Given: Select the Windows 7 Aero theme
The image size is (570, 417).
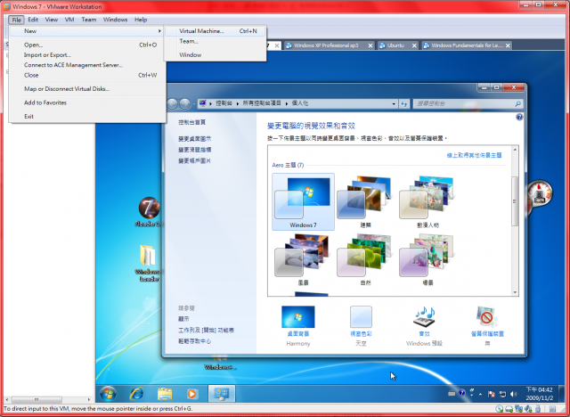Looking at the screenshot, I should click(303, 201).
